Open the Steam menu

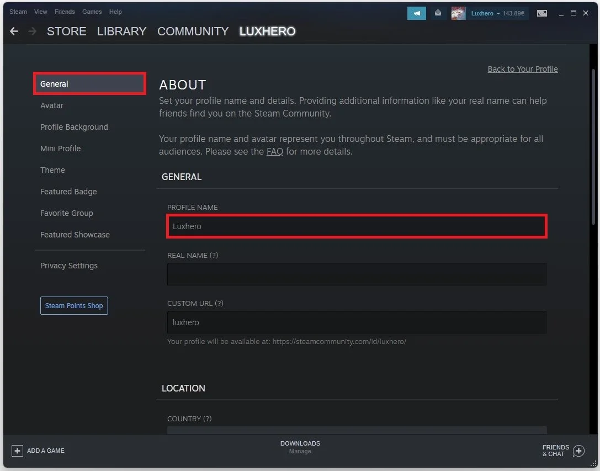(x=18, y=12)
